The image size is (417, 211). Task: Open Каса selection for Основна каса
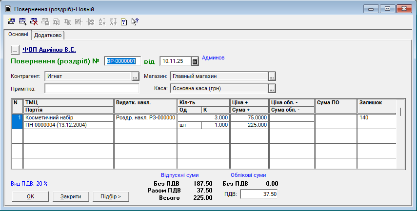[x=272, y=88]
